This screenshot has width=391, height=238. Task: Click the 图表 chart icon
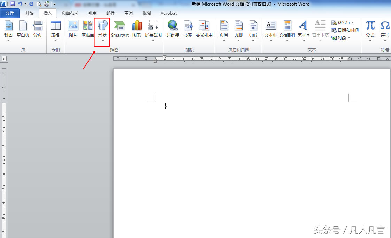point(137,29)
